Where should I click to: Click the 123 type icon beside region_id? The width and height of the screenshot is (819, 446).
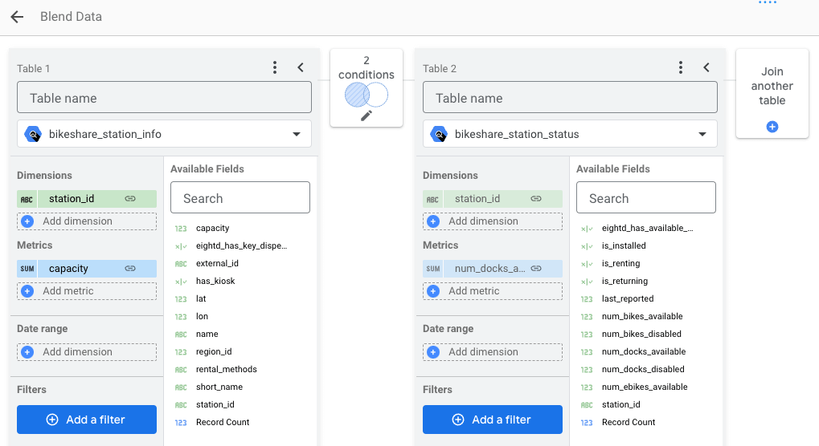coord(181,352)
